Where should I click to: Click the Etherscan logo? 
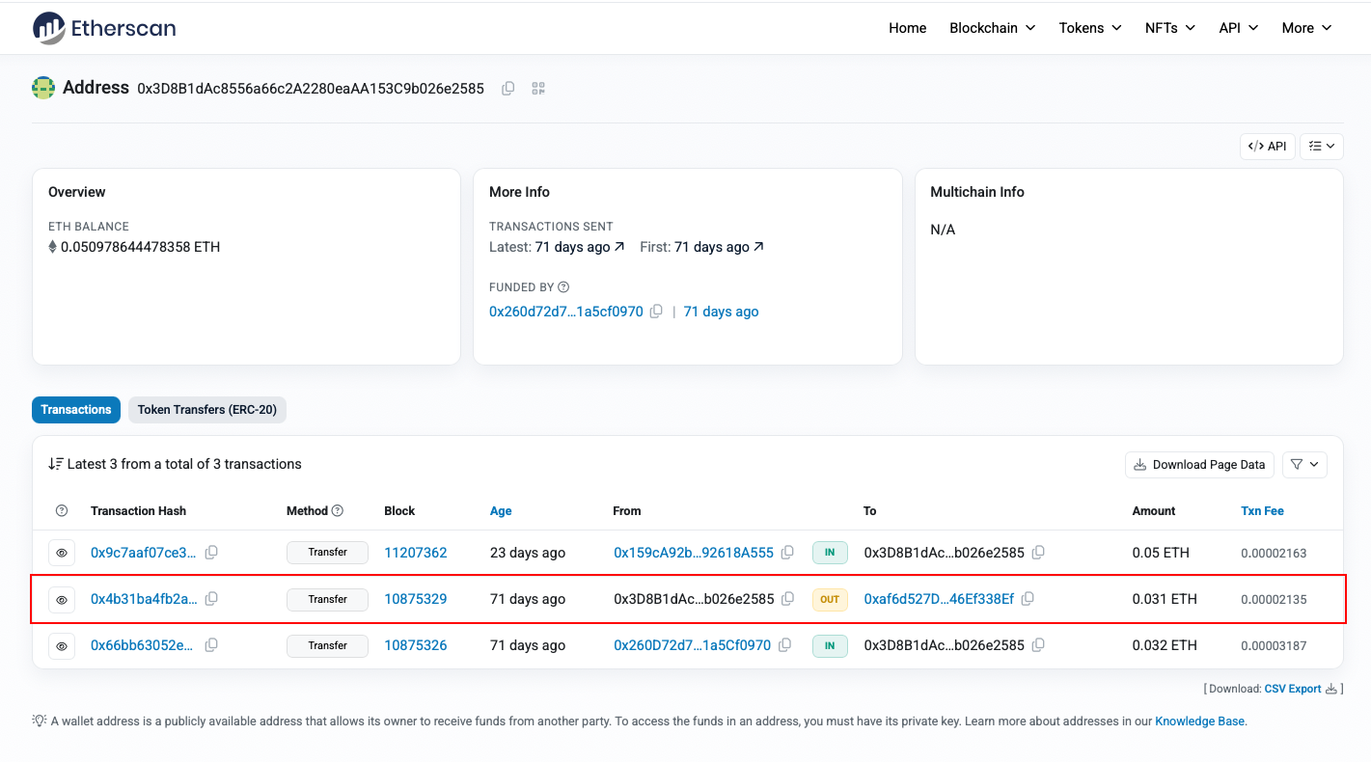pos(104,28)
